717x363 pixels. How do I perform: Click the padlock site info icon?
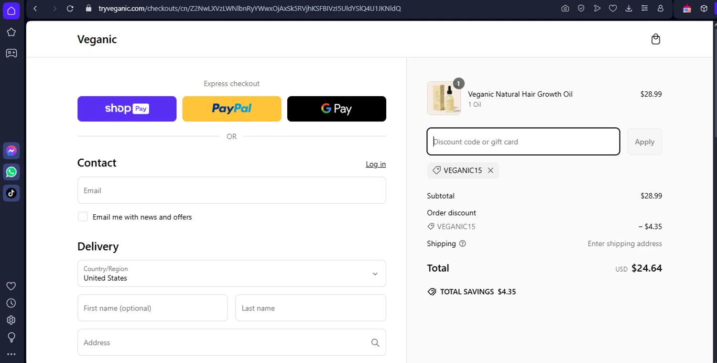coord(88,9)
